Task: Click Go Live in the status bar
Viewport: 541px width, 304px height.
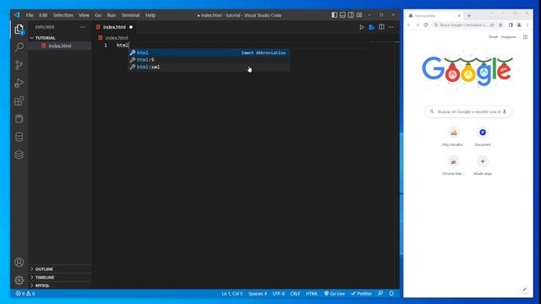Action: pos(335,294)
